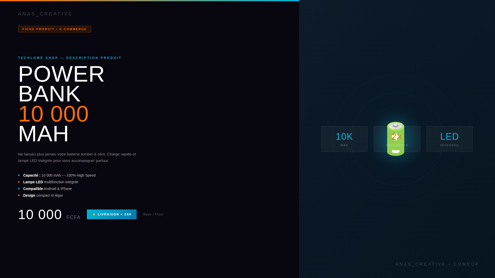The image size is (495, 278).
Task: Click the ANAS_CREATIVE logo text at top
Action: pyautogui.click(x=45, y=14)
